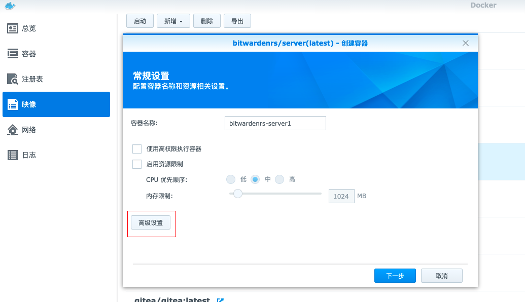Open the 总览 overview icon in sidebar
Viewport: 525px width, 302px height.
click(13, 28)
